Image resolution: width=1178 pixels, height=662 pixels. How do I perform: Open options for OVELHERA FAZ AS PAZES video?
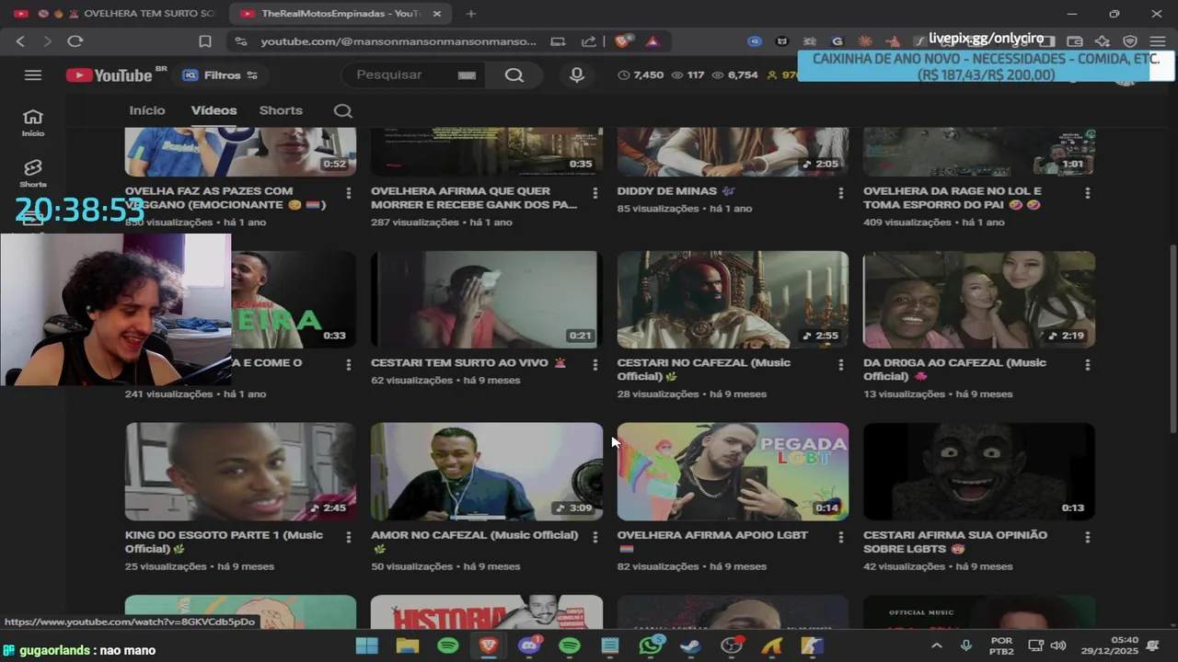[349, 193]
